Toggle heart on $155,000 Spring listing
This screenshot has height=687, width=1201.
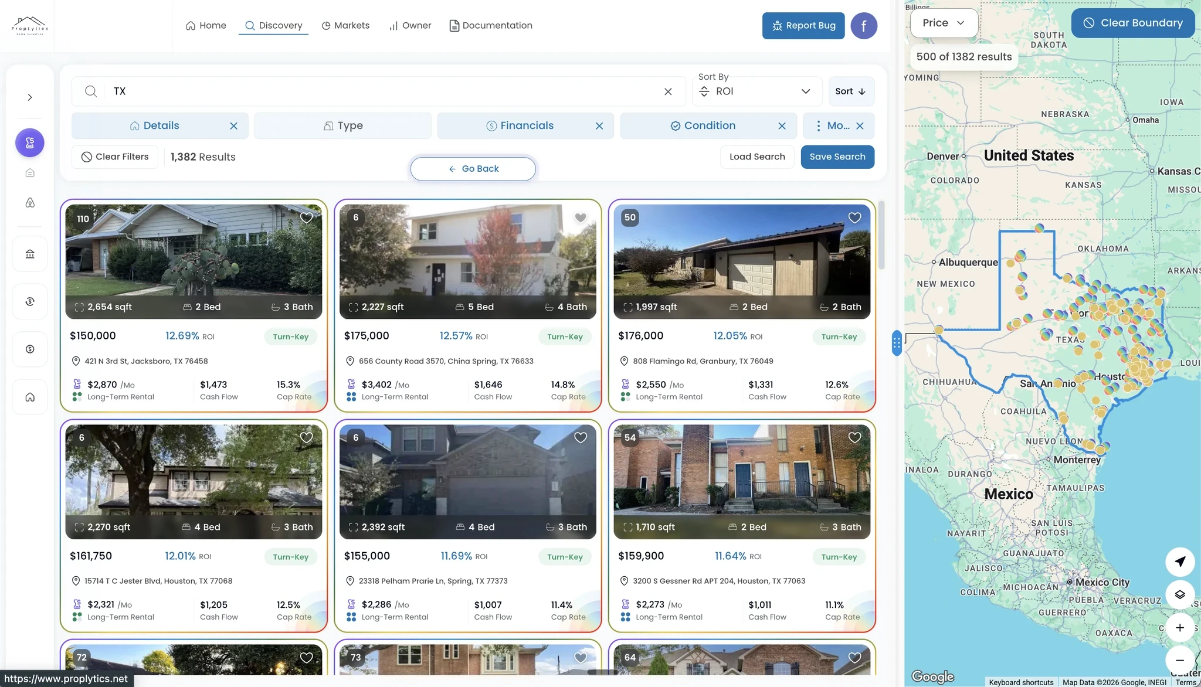[x=581, y=438]
